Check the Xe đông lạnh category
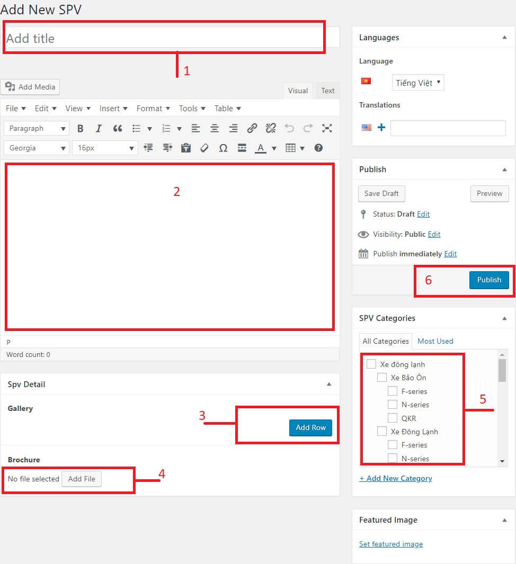 371,364
